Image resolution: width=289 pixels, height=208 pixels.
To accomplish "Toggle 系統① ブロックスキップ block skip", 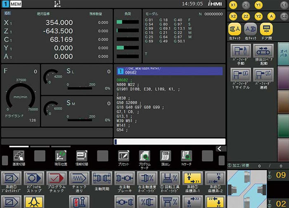I will (x=11, y=178).
